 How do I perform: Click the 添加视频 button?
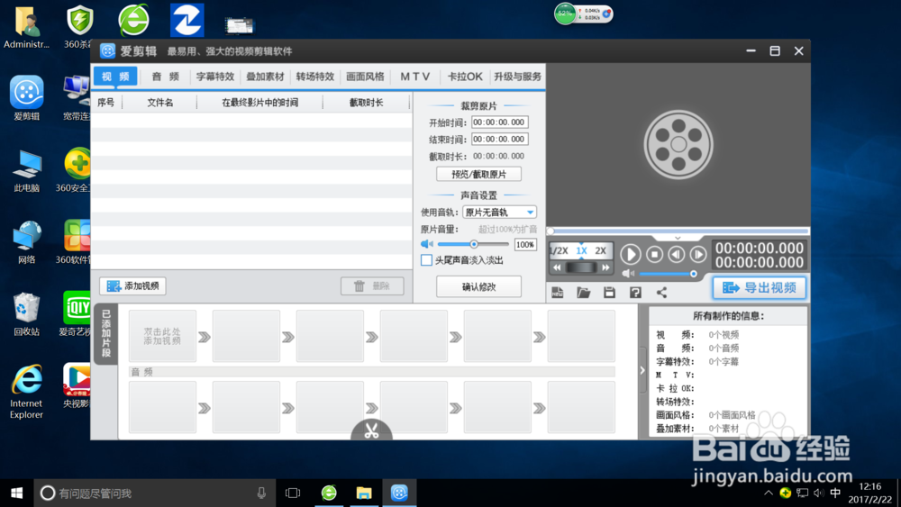(132, 286)
